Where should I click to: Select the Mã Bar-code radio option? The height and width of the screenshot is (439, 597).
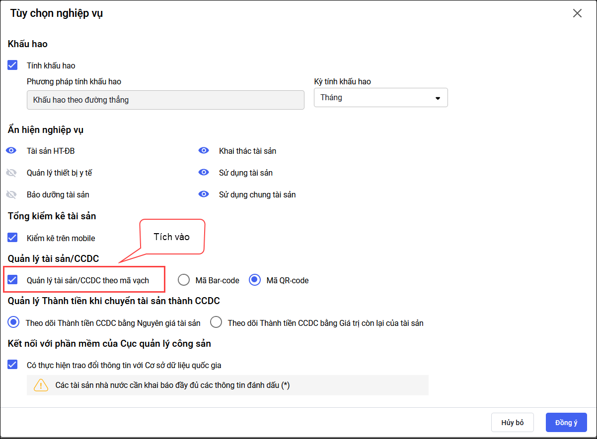184,280
